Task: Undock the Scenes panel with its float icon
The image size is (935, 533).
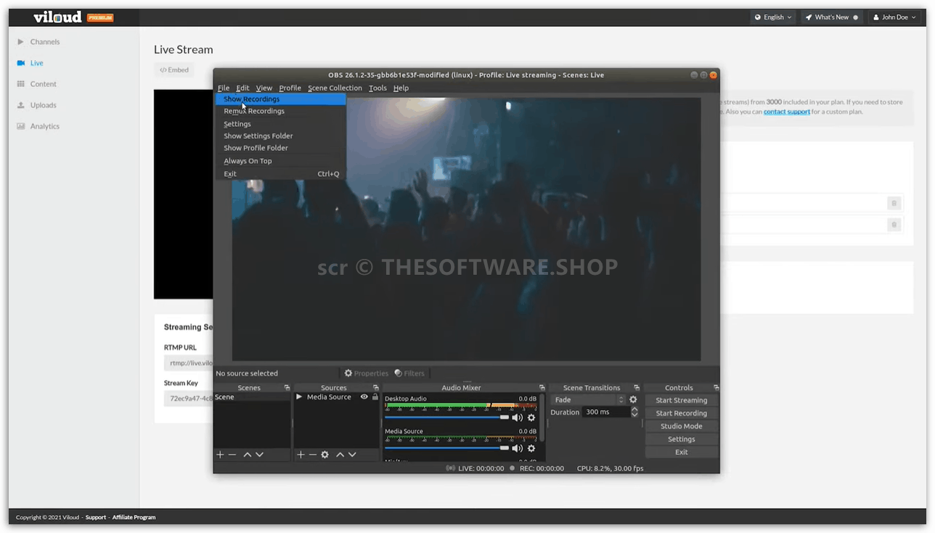Action: (x=287, y=388)
